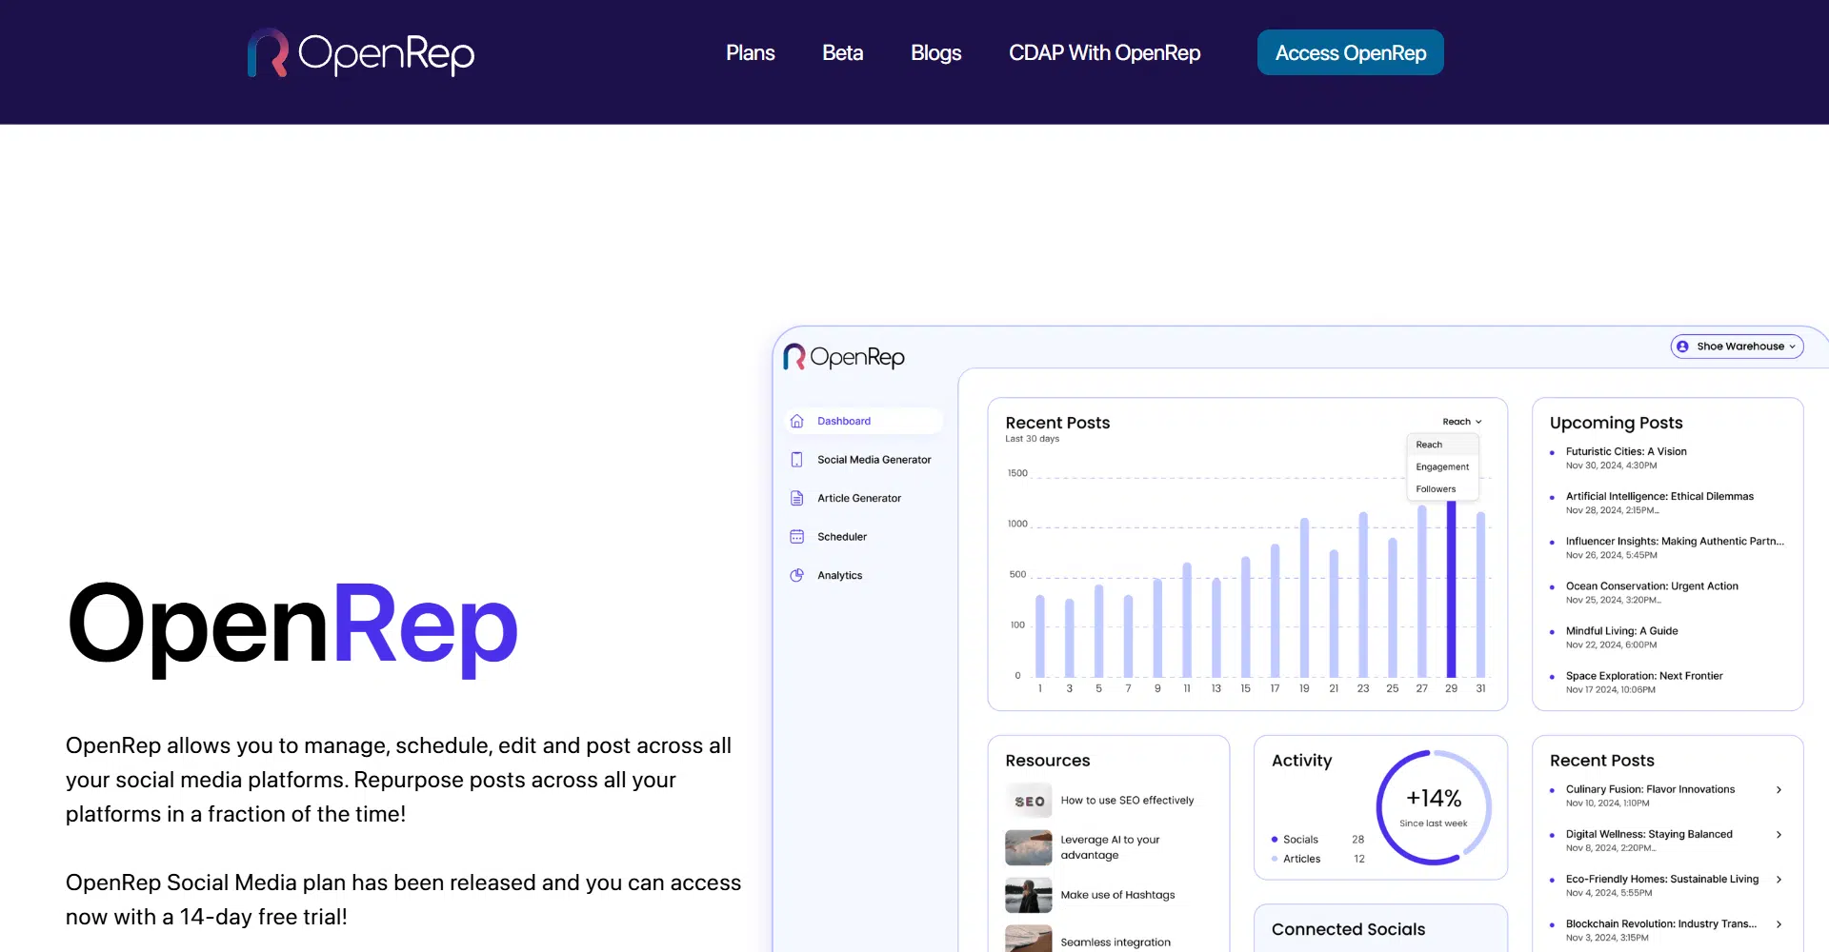Viewport: 1829px width, 952px height.
Task: Click the OpenRep logo in header
Action: click(x=361, y=53)
